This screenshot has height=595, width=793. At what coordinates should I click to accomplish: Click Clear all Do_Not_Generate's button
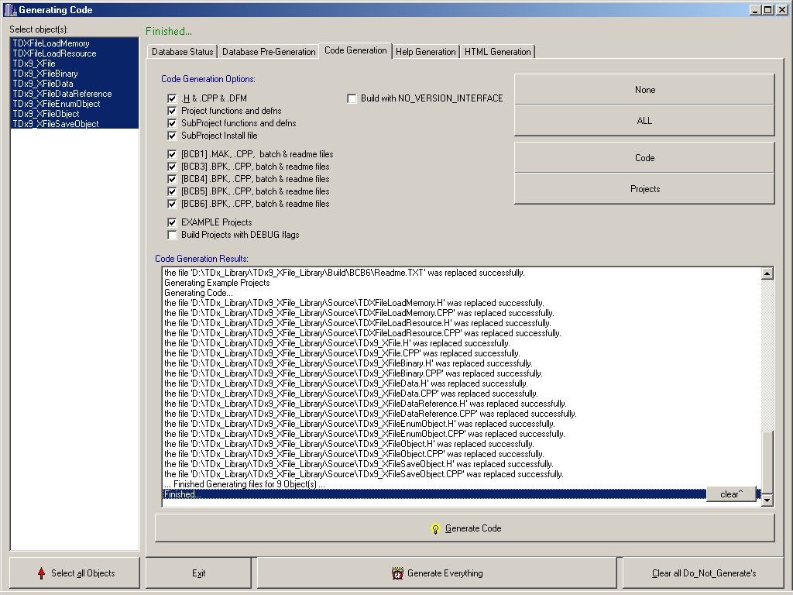[x=703, y=573]
